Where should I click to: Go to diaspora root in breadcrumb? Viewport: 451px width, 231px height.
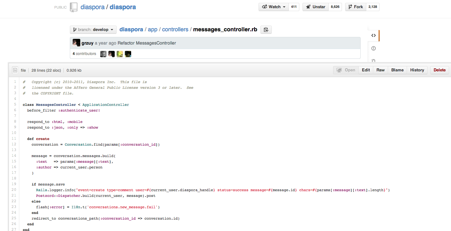click(x=131, y=30)
